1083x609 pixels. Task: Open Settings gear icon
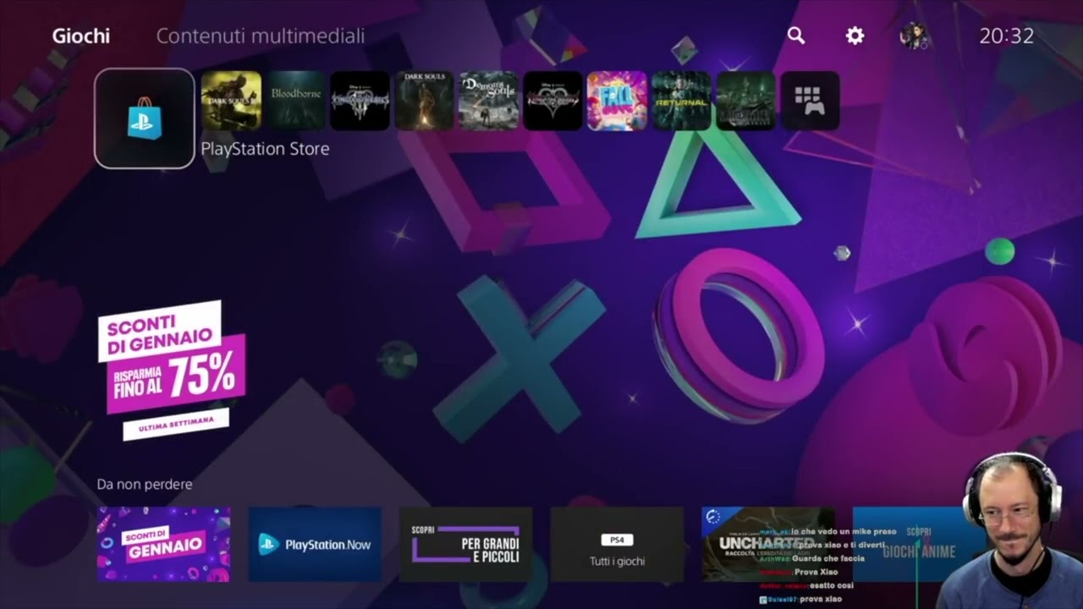pyautogui.click(x=855, y=36)
